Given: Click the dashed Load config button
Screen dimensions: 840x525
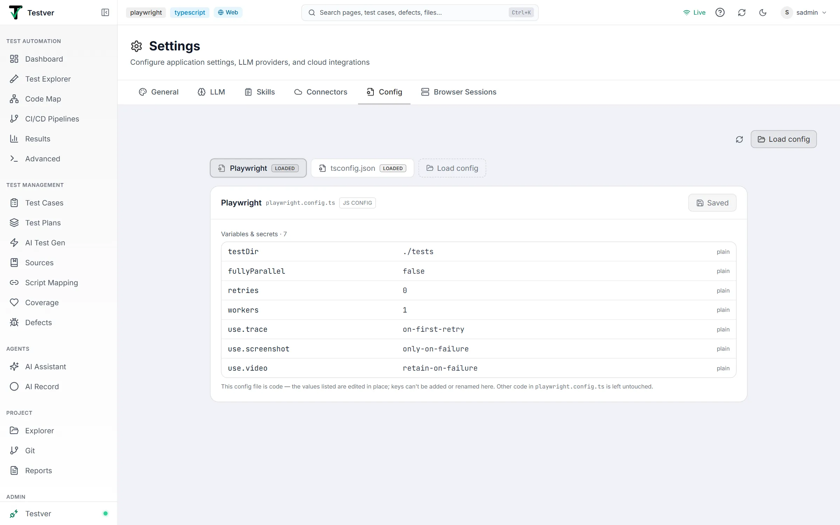Looking at the screenshot, I should [452, 168].
